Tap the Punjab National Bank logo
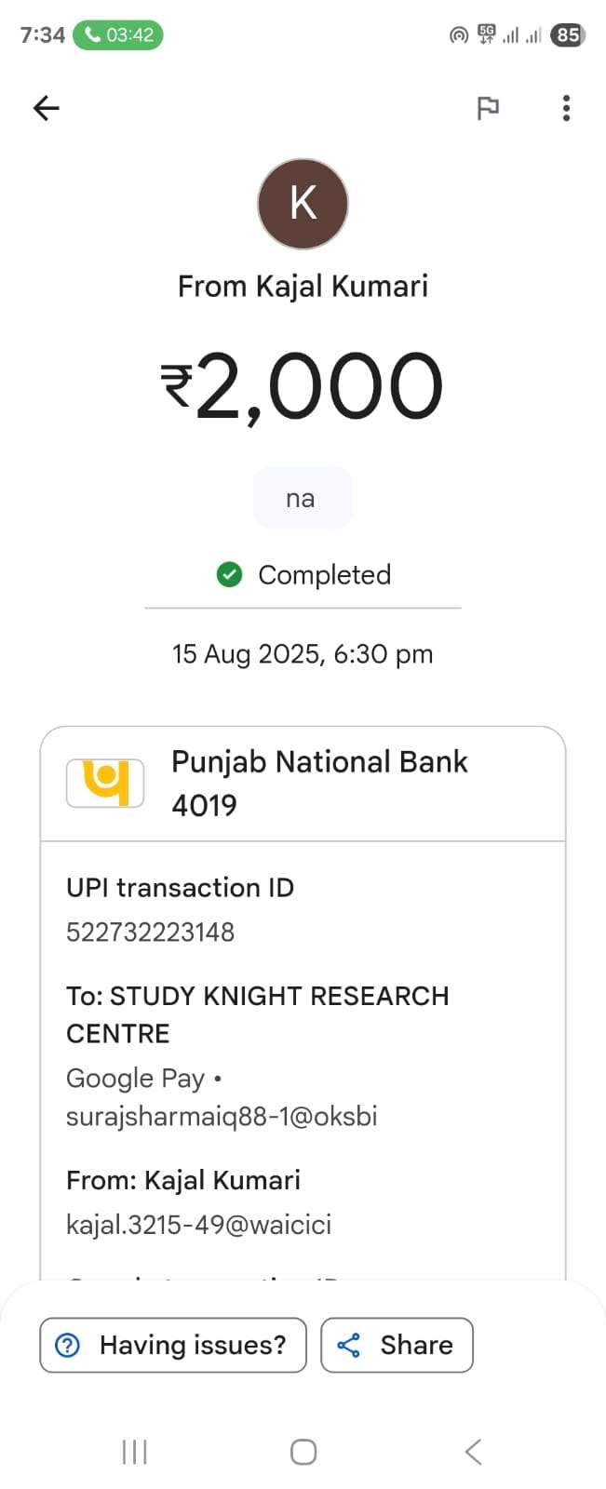The image size is (606, 1489). pos(105,783)
